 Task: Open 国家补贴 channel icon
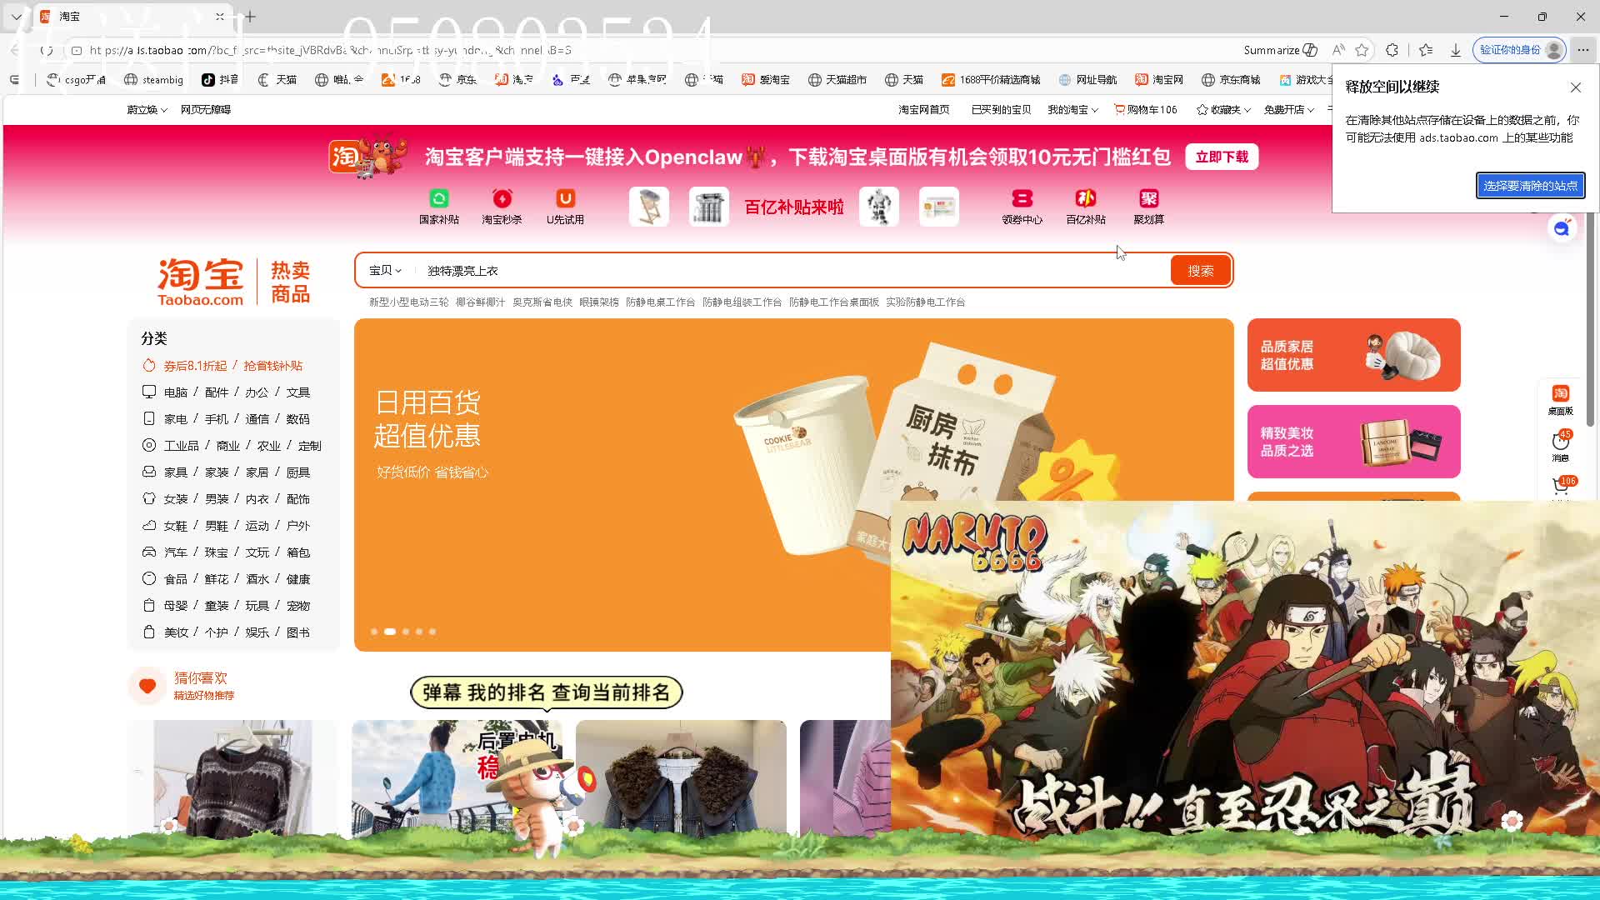[x=440, y=207]
